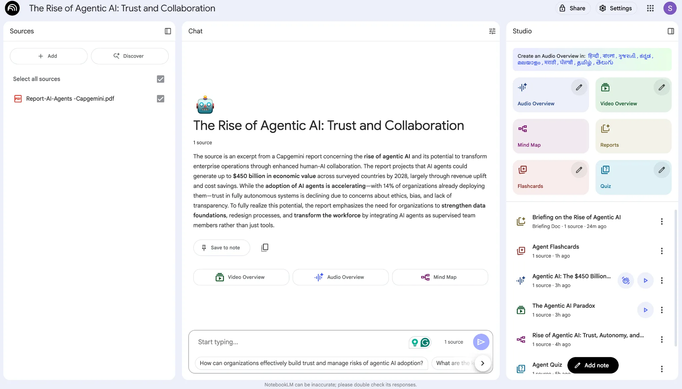The width and height of the screenshot is (682, 389).
Task: Play The Agentic AI Paradox video
Action: click(645, 310)
